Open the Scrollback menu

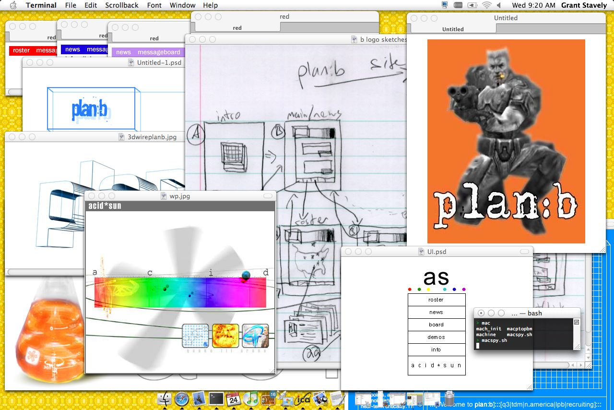click(121, 5)
